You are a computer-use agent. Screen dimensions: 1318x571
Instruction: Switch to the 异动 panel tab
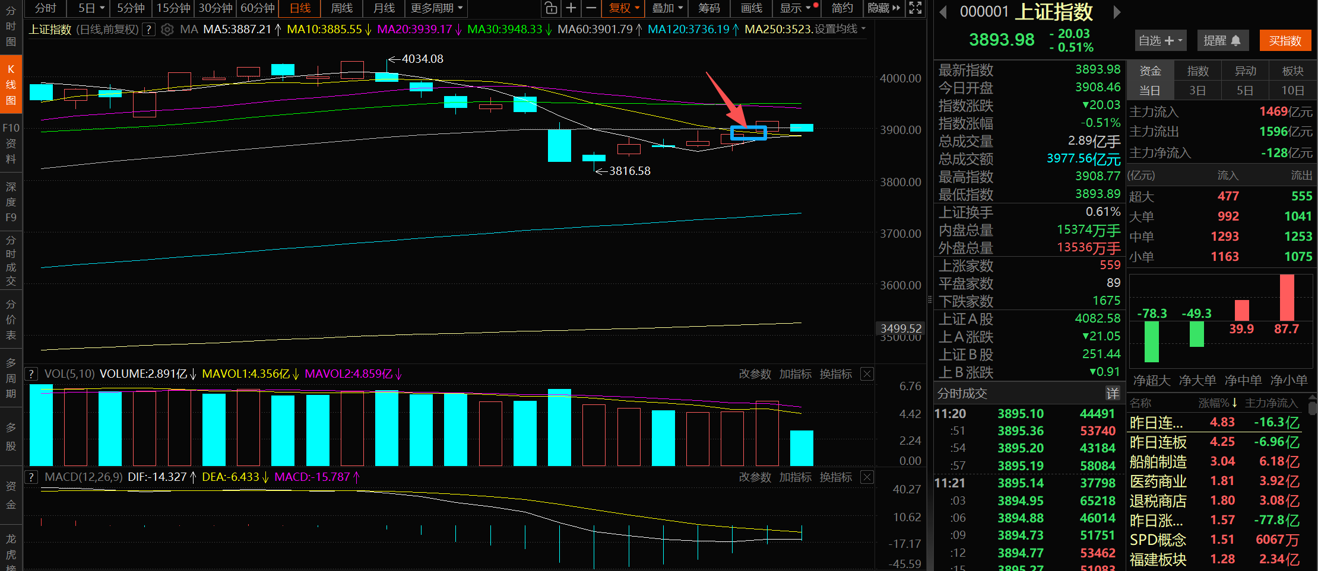(x=1245, y=71)
